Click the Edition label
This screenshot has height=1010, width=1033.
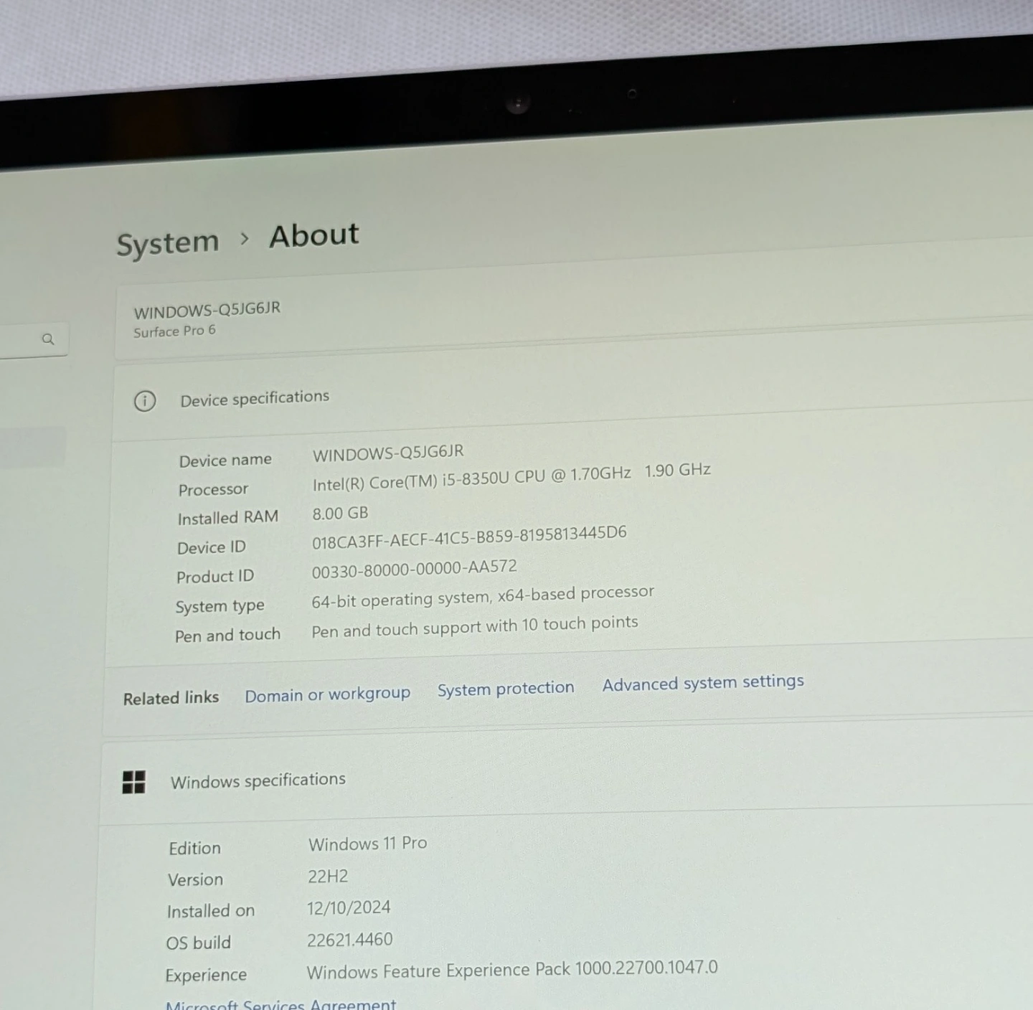[194, 849]
